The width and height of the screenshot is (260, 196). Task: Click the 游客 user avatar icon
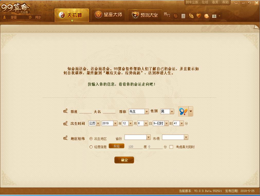click(x=5, y=17)
